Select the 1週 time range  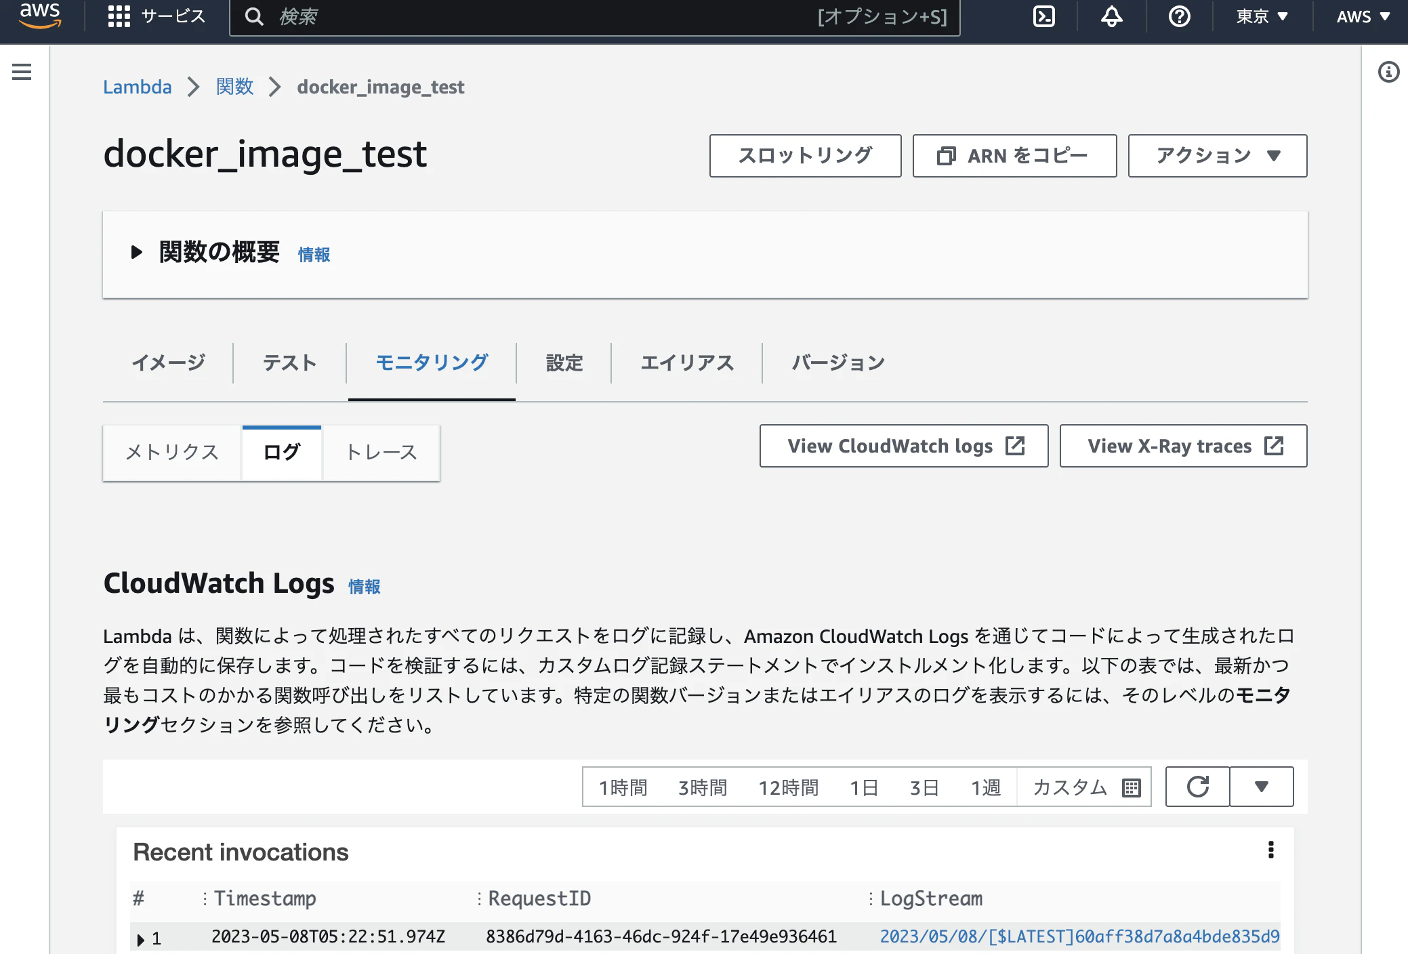(x=985, y=787)
